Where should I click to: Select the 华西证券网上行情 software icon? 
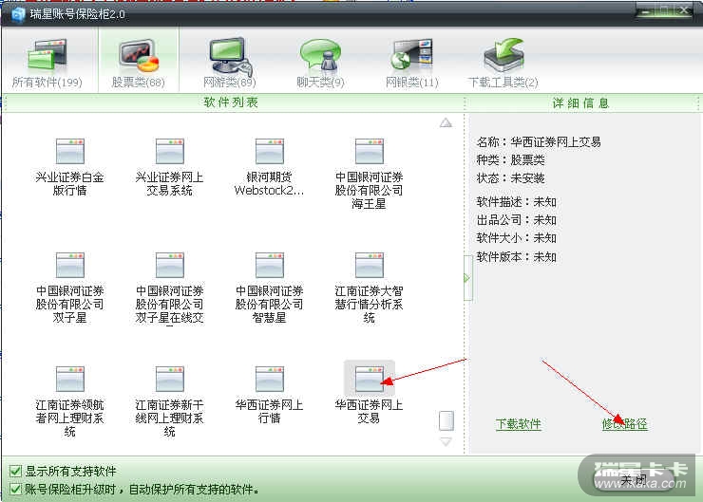[x=270, y=379]
